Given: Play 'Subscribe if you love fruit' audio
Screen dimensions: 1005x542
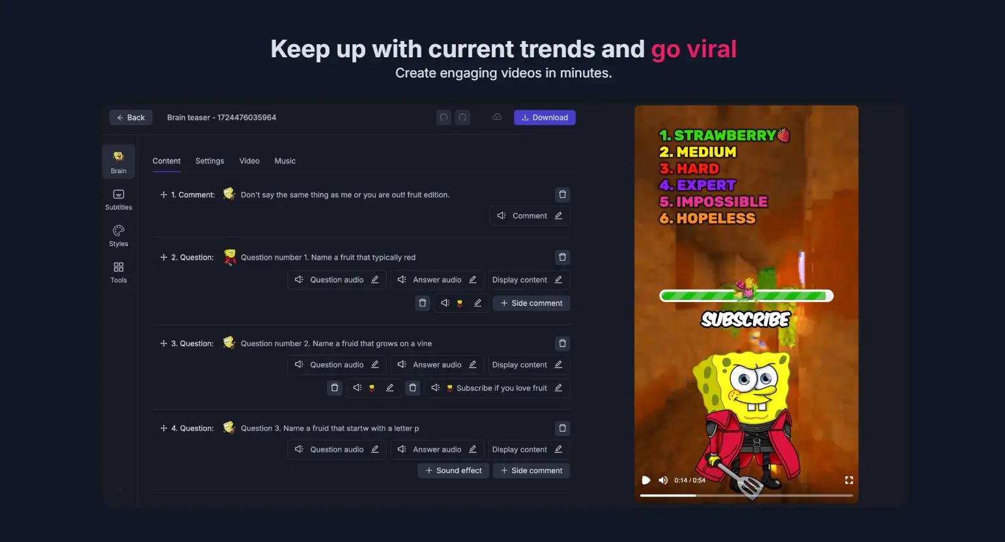Looking at the screenshot, I should click(x=436, y=388).
